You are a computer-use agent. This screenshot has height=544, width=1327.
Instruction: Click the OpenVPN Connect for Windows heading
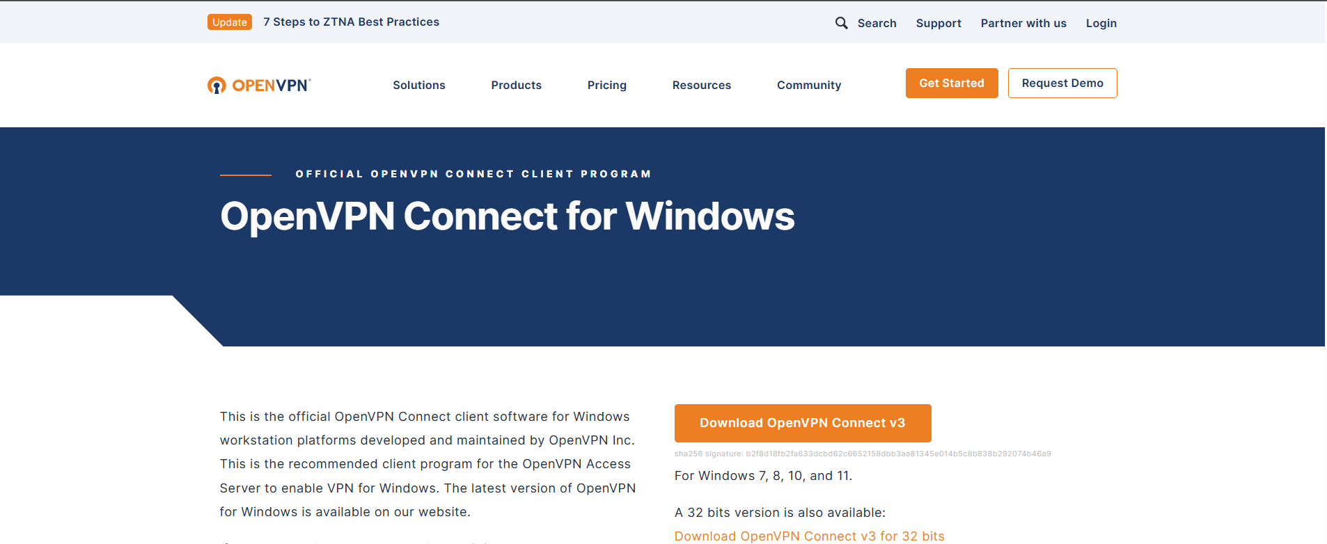[x=507, y=216]
